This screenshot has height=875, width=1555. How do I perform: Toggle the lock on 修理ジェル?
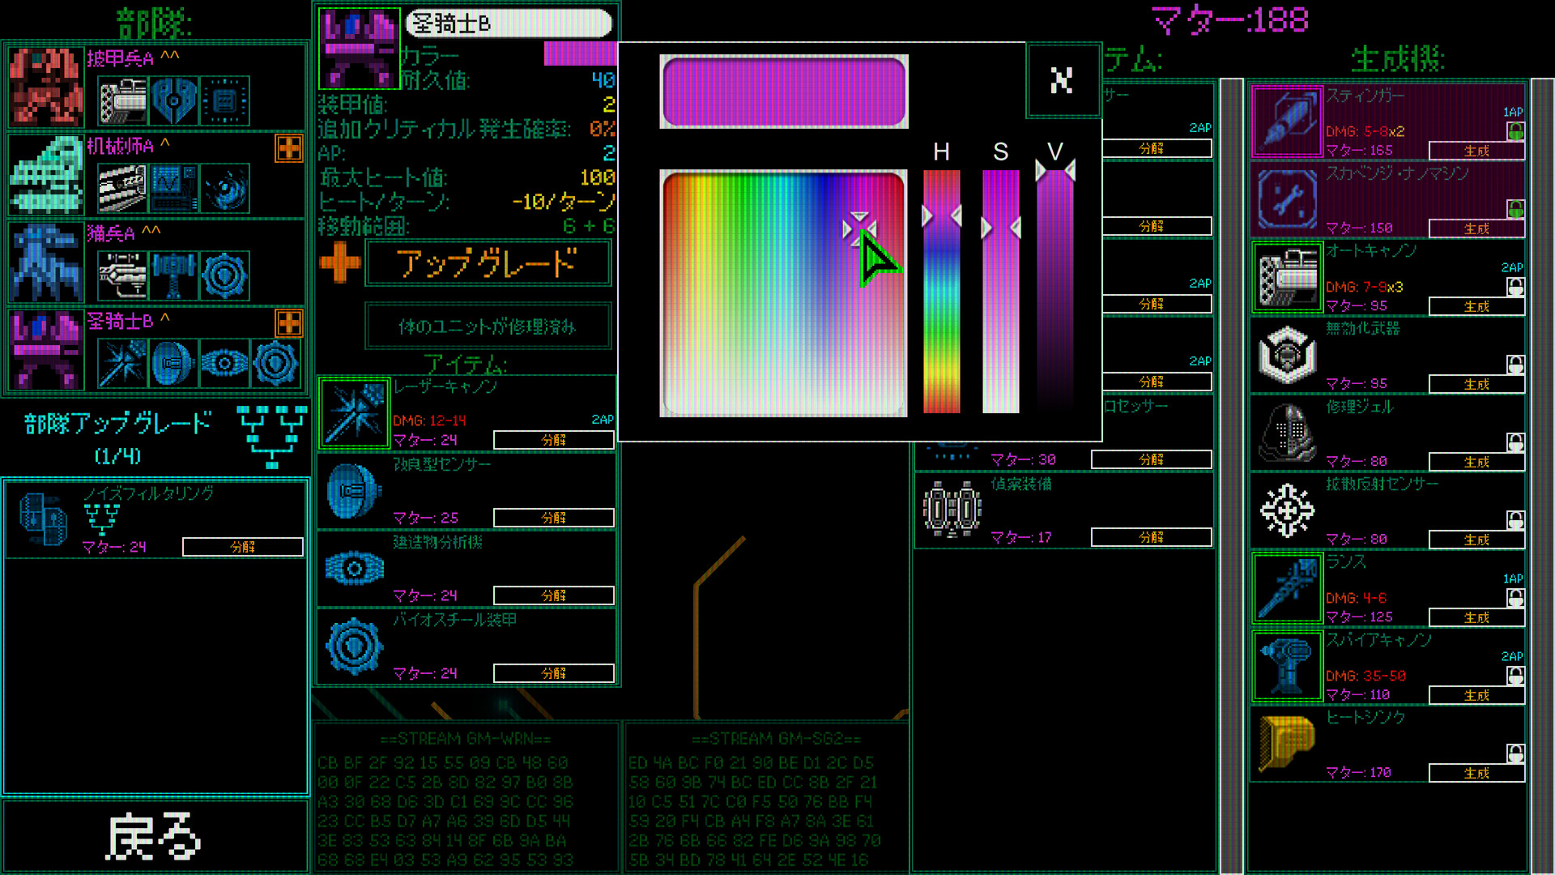point(1515,442)
